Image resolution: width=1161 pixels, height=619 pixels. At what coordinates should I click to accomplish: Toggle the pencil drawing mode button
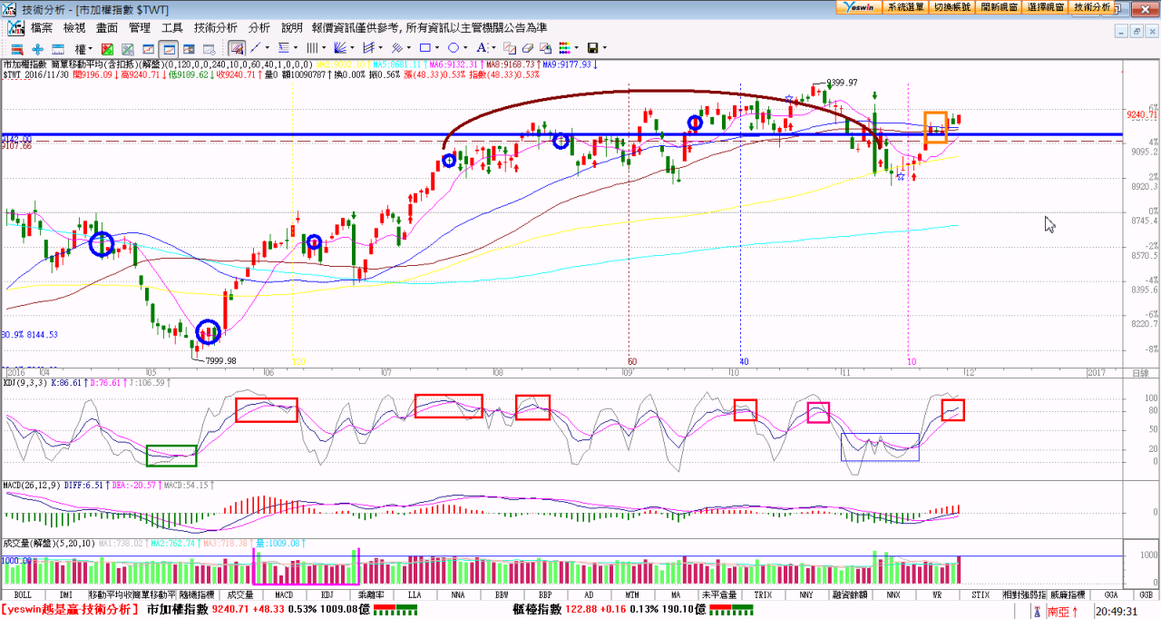(x=237, y=48)
